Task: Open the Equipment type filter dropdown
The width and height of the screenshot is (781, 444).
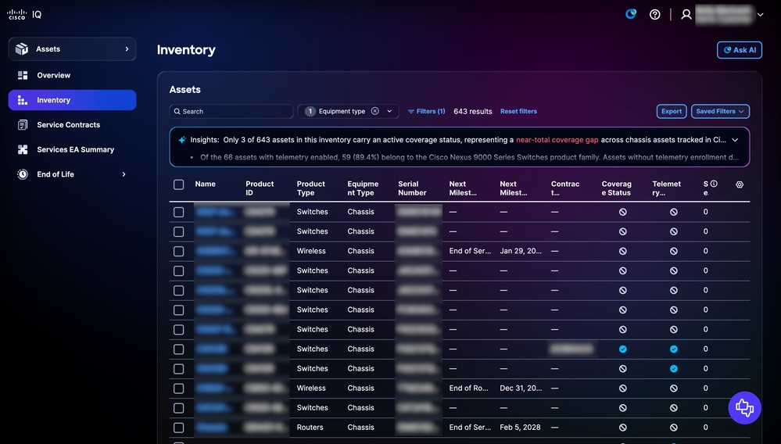Action: tap(389, 111)
